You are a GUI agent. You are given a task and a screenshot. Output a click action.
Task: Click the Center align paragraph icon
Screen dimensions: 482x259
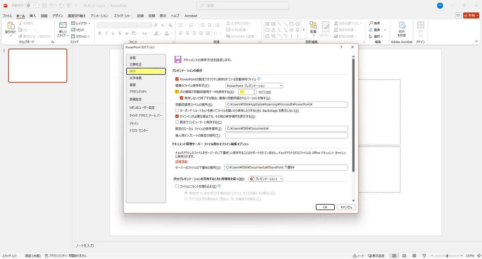coord(187,33)
